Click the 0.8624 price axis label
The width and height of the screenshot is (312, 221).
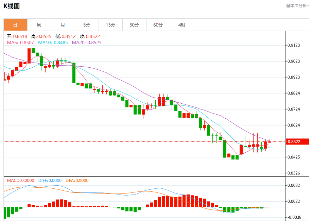[294, 125]
